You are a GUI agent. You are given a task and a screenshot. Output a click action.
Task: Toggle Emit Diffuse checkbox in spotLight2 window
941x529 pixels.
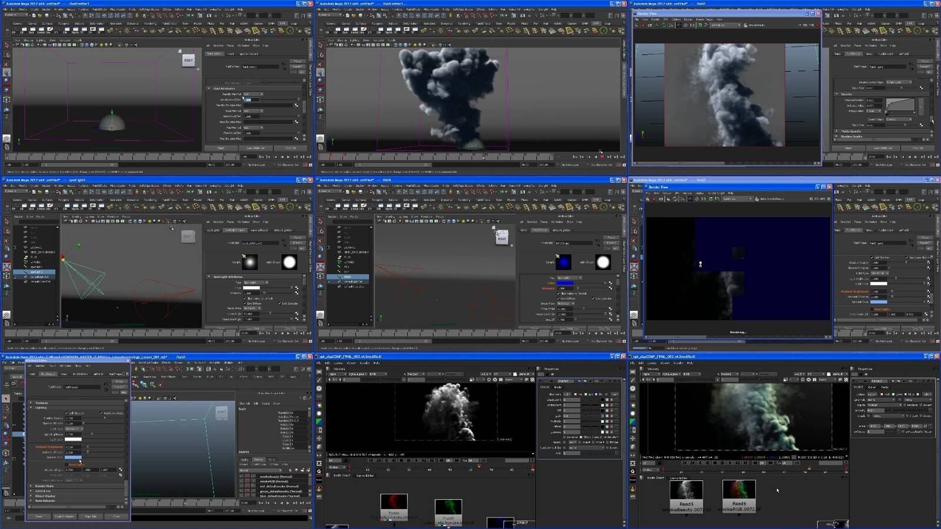click(244, 304)
